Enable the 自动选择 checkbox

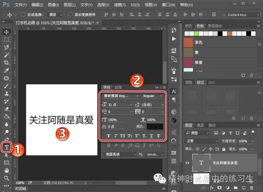[24, 15]
